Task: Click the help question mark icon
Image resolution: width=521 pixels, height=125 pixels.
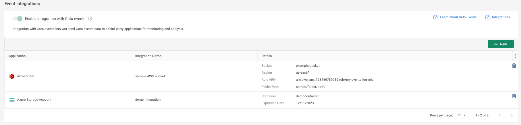Action: point(90,19)
